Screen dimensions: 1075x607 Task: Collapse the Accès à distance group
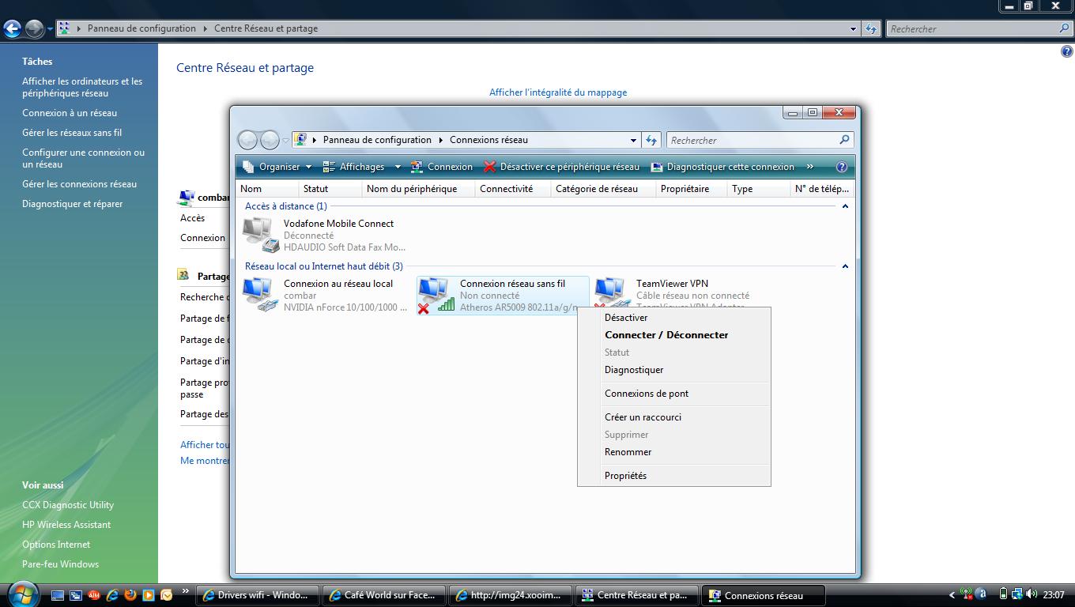click(x=844, y=206)
